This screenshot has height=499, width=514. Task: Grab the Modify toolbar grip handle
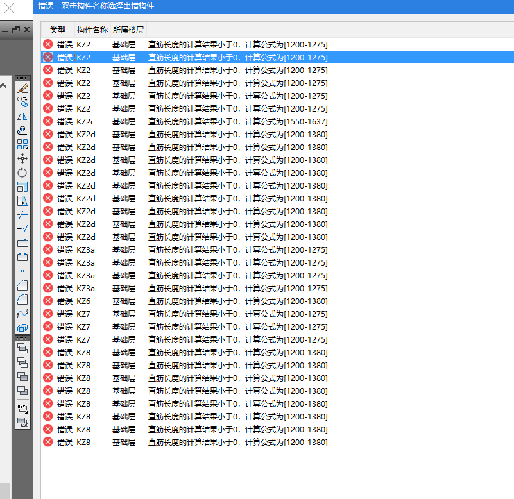(22, 78)
